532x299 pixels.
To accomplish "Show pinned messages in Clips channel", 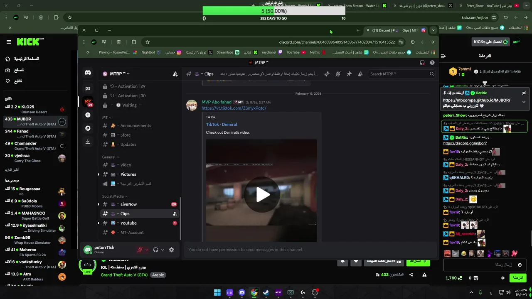I will (349, 74).
